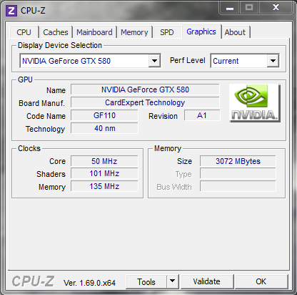
Task: Select the Graphics tab
Action: coord(201,32)
